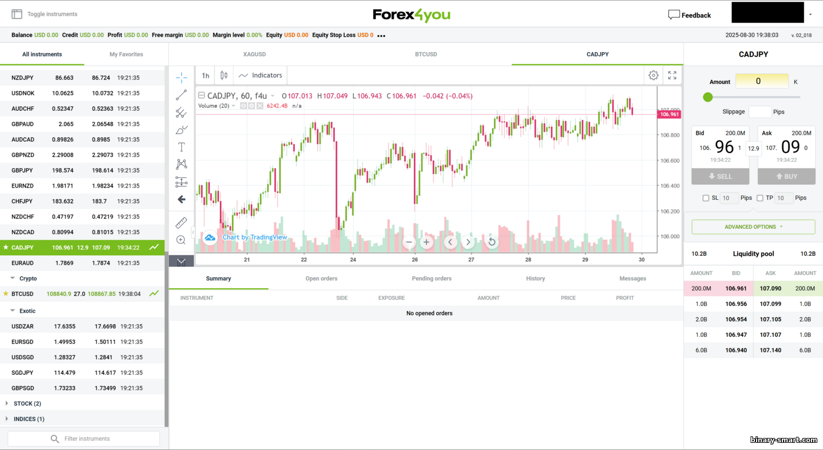Viewport: 823px width, 450px height.
Task: Open chart settings gear
Action: [x=653, y=76]
